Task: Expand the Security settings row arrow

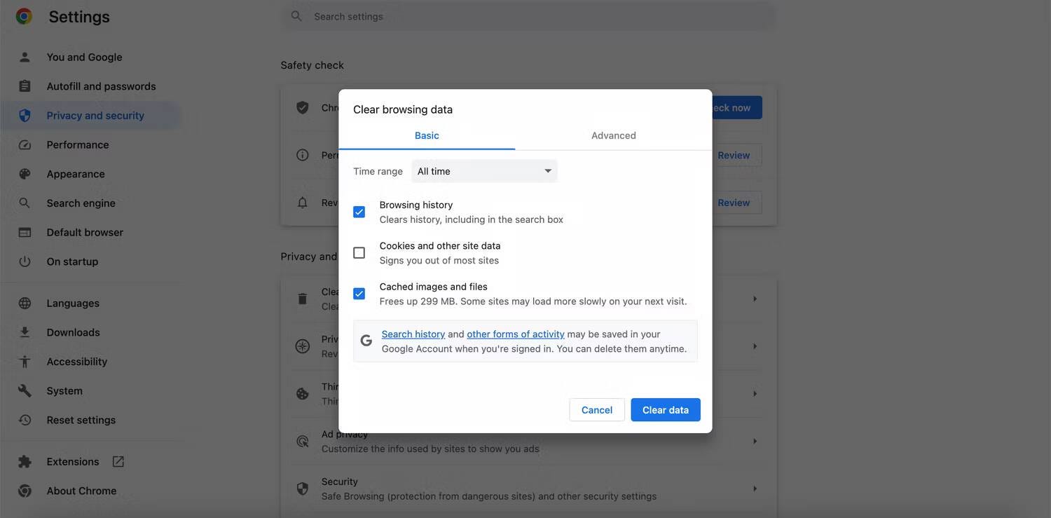Action: point(755,489)
